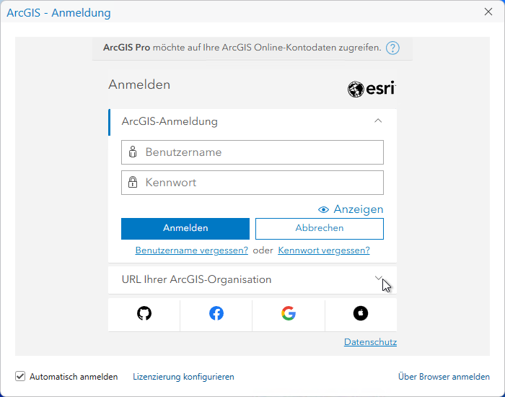Sign in with GitHub icon
Viewport: 505px width, 397px height.
(x=144, y=313)
